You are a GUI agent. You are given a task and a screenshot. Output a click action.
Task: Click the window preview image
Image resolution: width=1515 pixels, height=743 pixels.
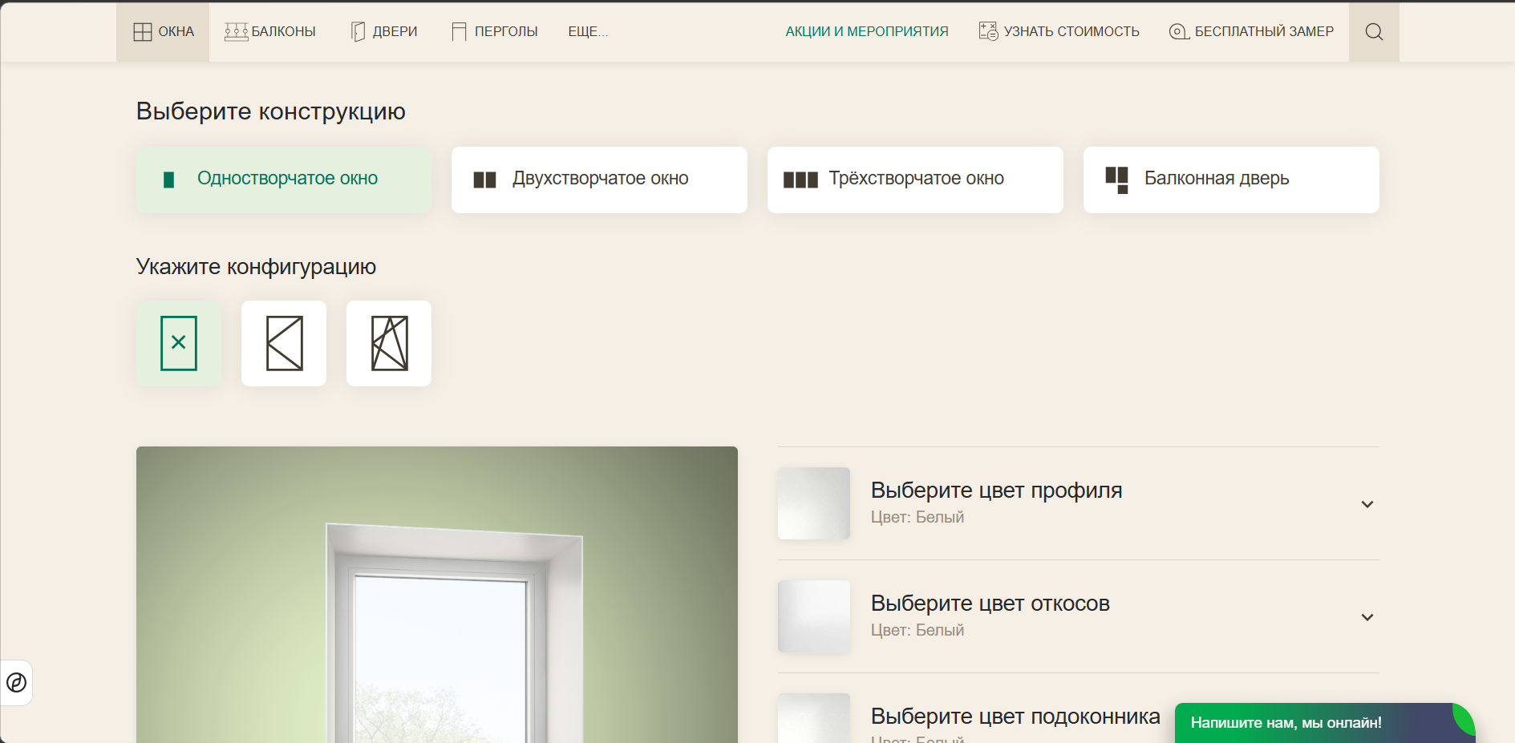pyautogui.click(x=437, y=595)
